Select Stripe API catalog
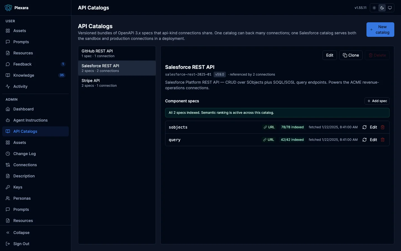This screenshot has height=251, width=401. click(117, 83)
